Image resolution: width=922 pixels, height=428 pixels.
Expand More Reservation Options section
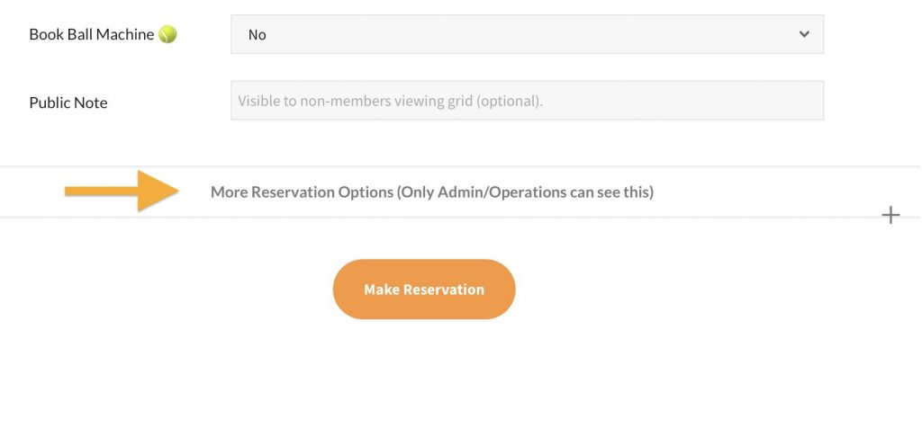point(432,192)
